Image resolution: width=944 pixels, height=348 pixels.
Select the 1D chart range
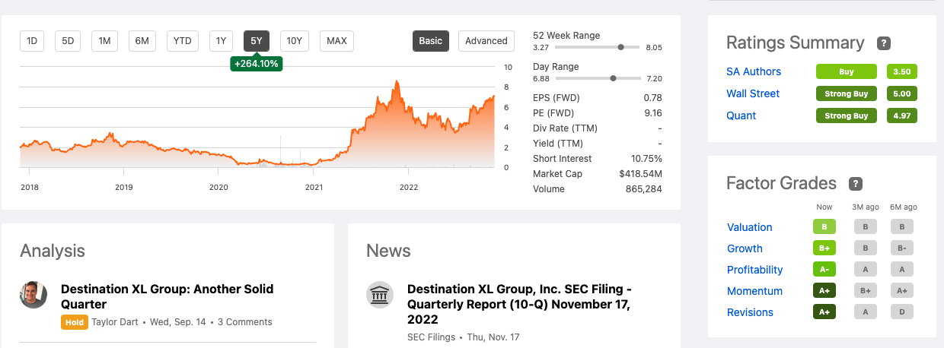point(32,41)
